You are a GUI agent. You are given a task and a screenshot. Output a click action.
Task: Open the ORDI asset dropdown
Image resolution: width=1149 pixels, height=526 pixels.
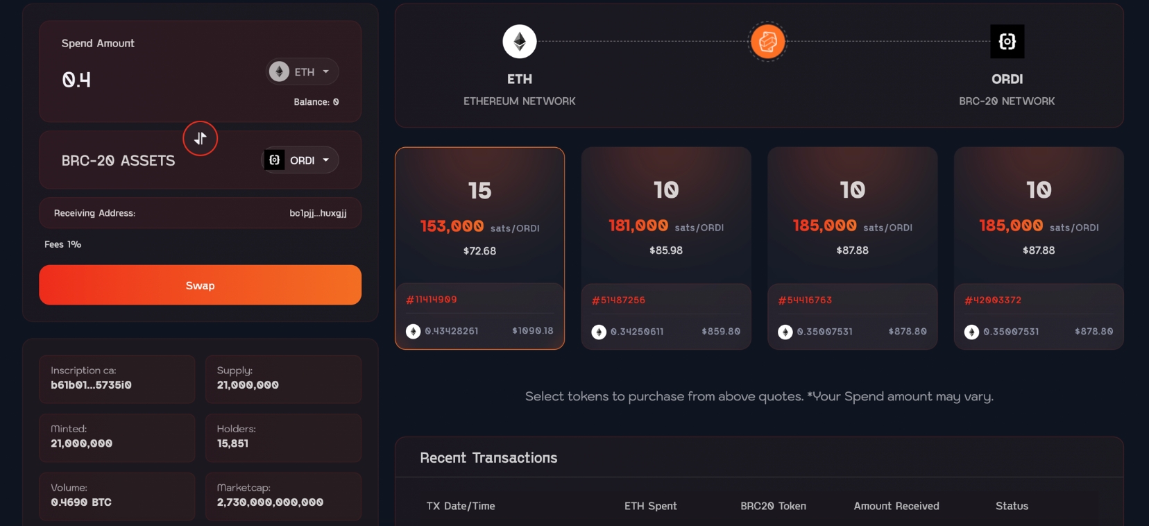[x=300, y=160]
